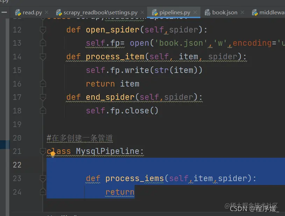Close the read.py tab
The width and height of the screenshot is (285, 216).
(47, 12)
